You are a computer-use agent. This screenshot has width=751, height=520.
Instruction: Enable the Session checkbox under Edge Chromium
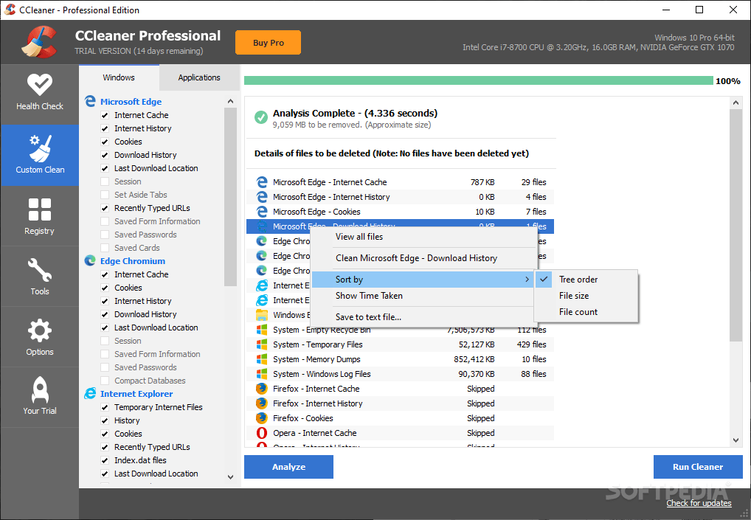point(105,340)
